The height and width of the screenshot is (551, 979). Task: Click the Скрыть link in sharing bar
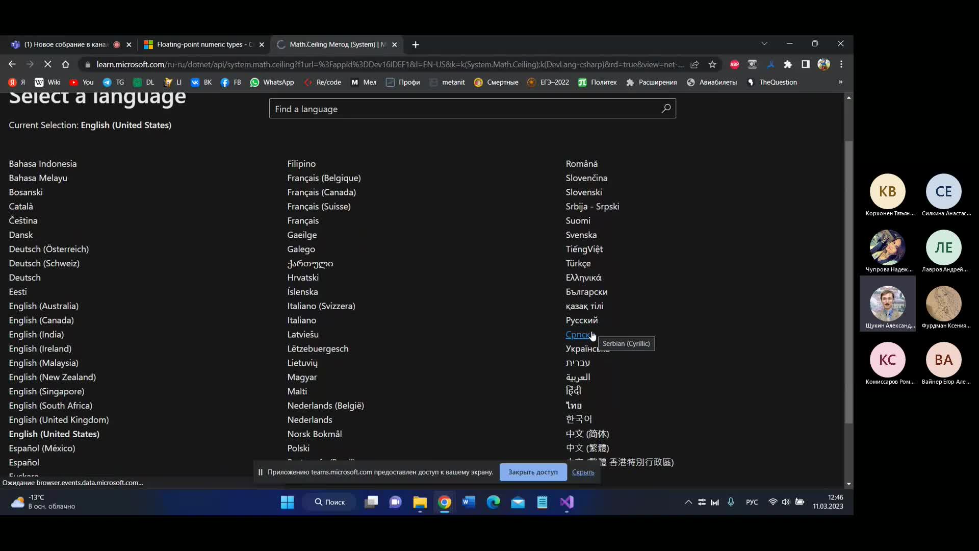click(x=583, y=472)
